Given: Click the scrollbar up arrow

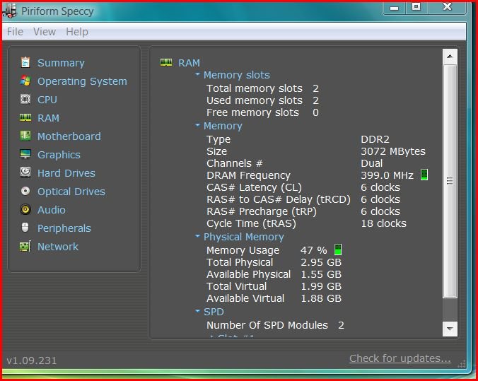Looking at the screenshot, I should pyautogui.click(x=450, y=57).
